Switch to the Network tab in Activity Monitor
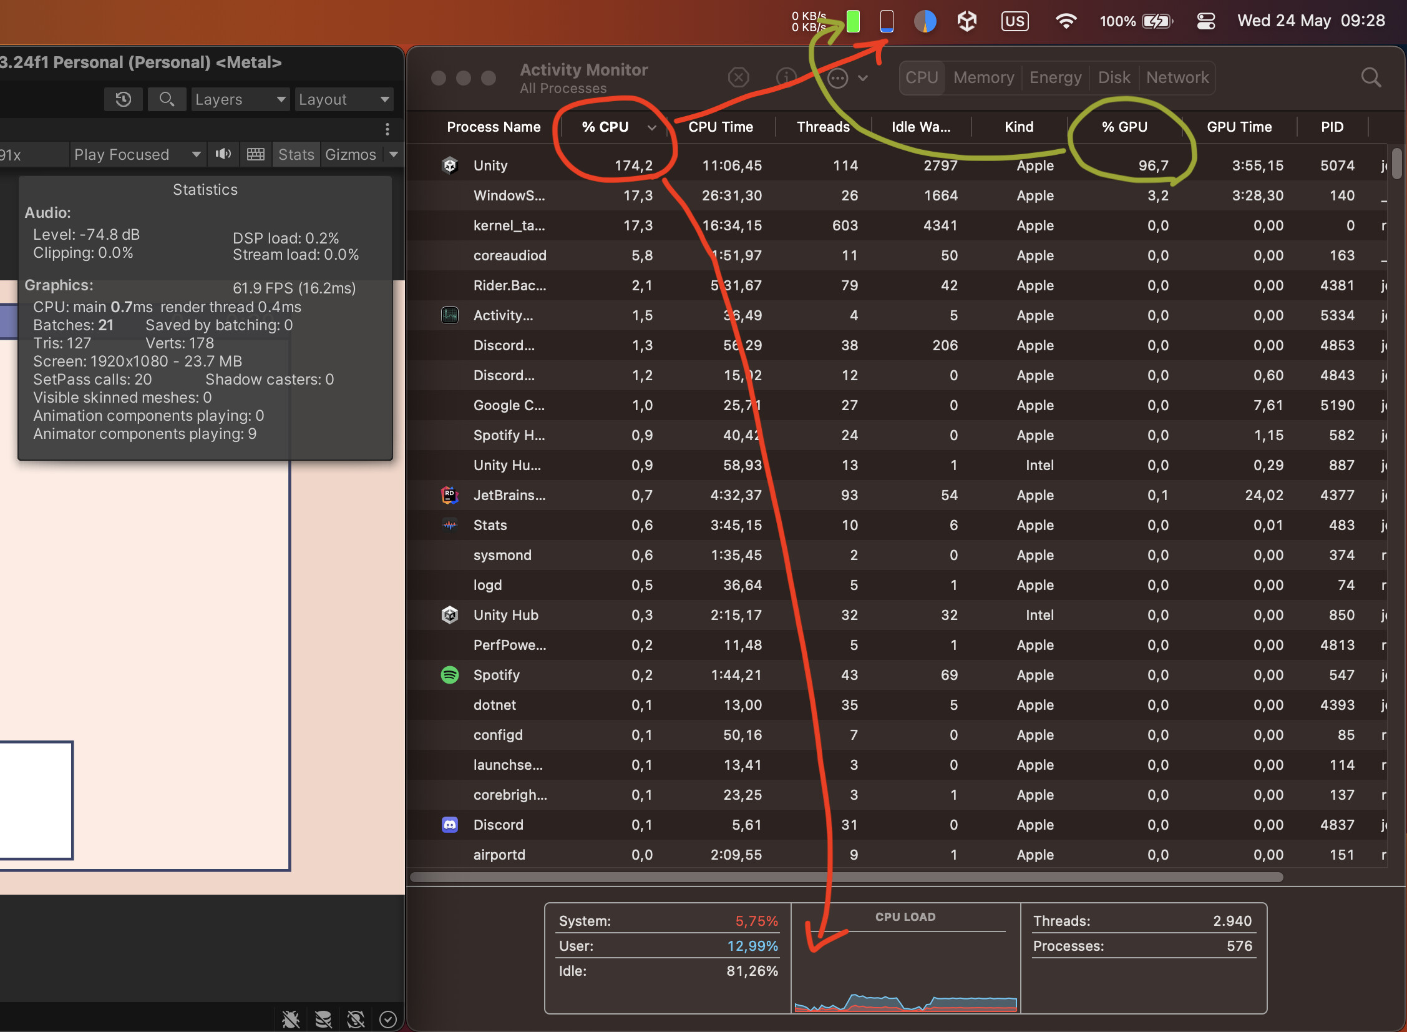This screenshot has height=1032, width=1407. [1177, 77]
